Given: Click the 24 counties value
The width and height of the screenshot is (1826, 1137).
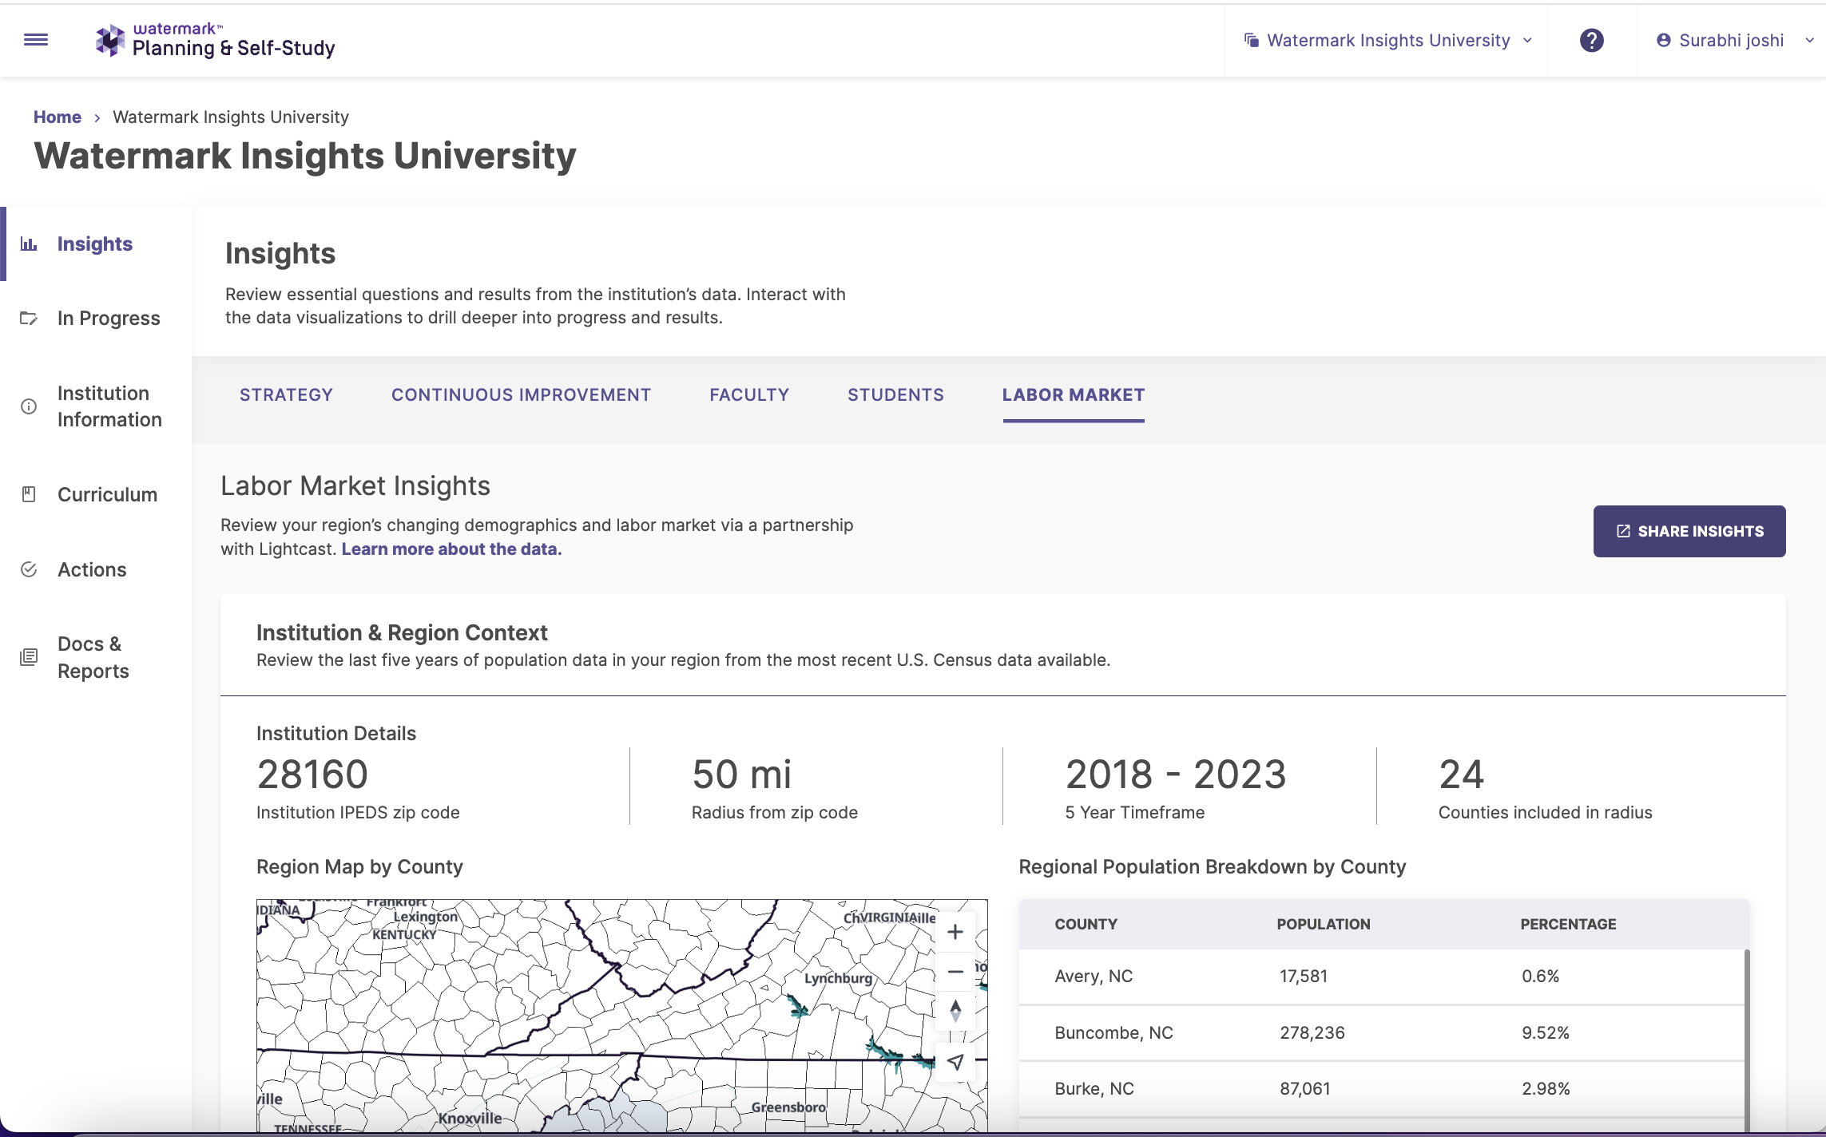Looking at the screenshot, I should pos(1461,775).
